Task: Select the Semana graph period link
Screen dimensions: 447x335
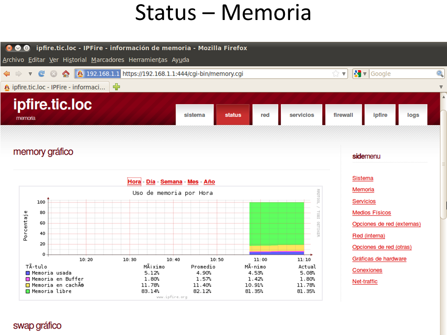Action: coord(171,181)
